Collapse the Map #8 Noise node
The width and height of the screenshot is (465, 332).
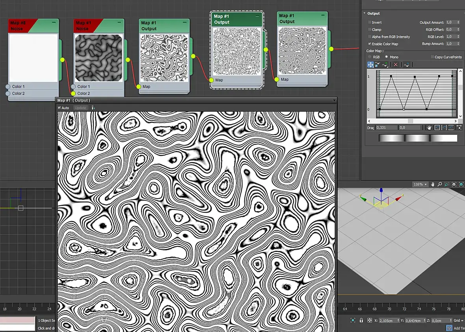coord(54,23)
